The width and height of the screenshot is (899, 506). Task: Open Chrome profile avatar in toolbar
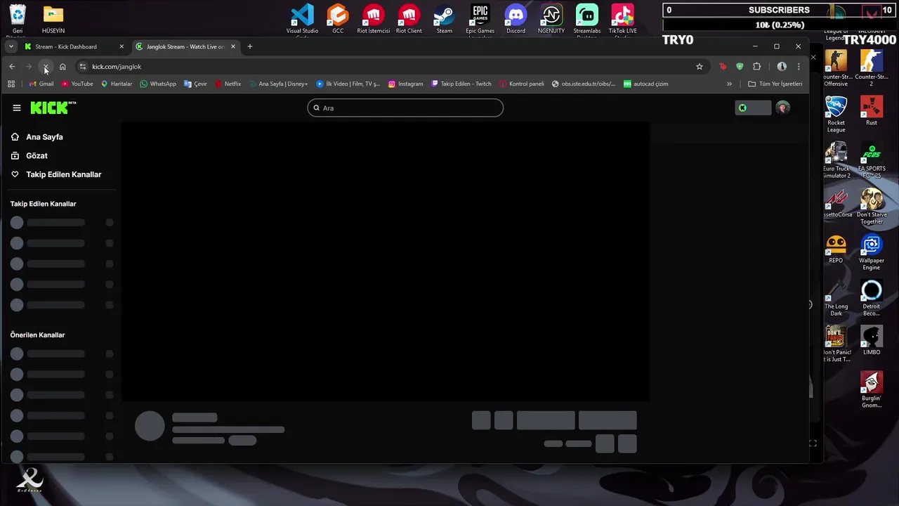coord(782,67)
